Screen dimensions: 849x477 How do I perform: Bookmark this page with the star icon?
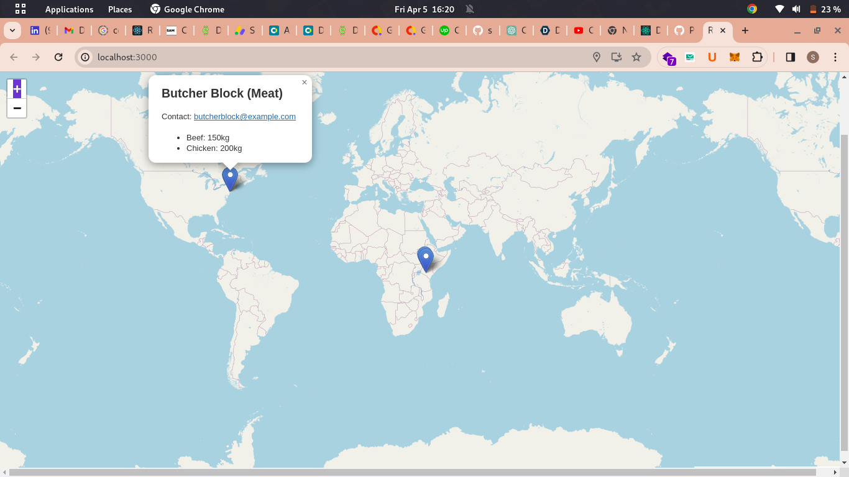pos(636,57)
